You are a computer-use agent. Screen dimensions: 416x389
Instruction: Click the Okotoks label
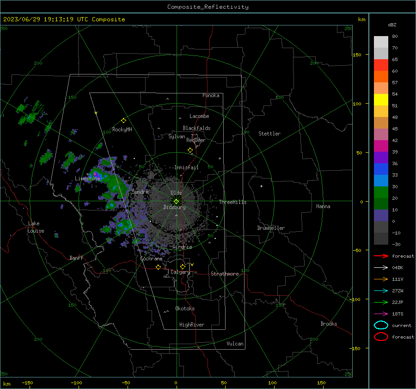click(185, 309)
